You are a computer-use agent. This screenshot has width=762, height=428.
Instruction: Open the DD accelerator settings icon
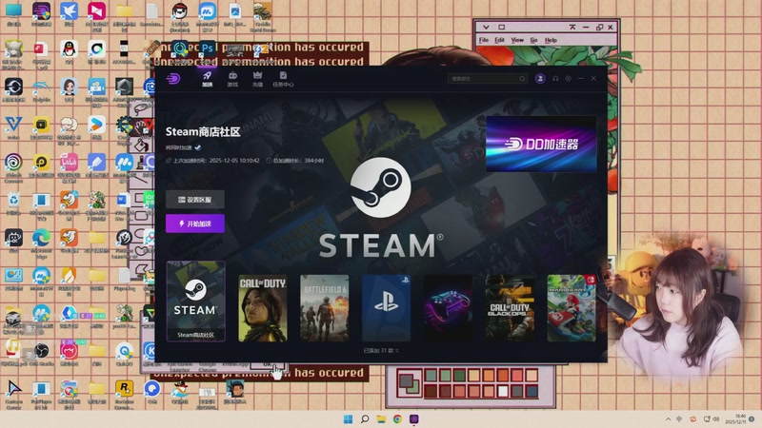(x=568, y=79)
